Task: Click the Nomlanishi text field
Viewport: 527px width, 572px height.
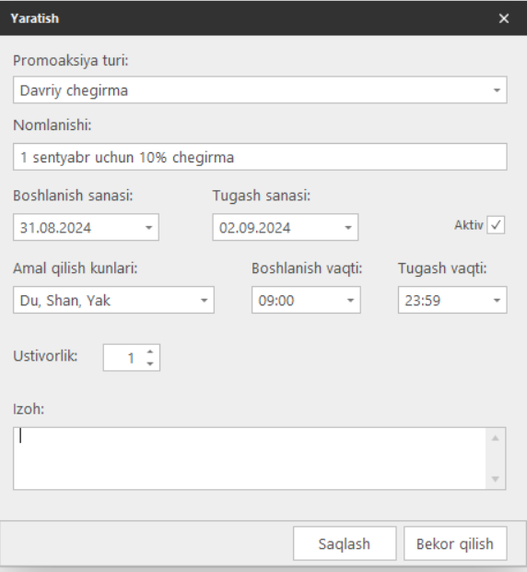Action: click(x=260, y=157)
